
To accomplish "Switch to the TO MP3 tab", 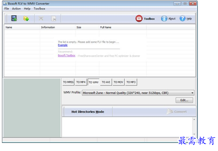I will pos(131,82).
